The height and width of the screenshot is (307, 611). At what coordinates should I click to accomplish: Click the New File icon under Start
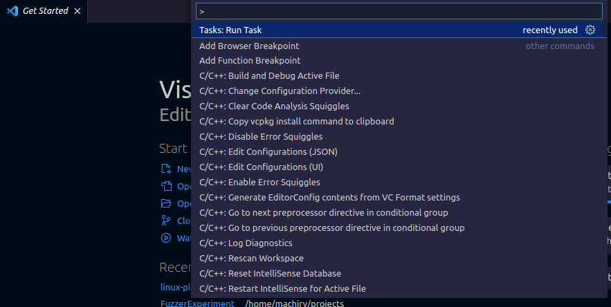tap(166, 169)
